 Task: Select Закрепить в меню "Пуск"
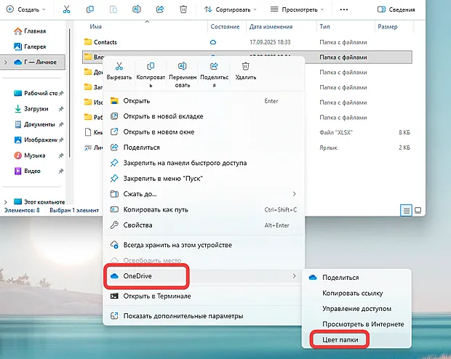[204, 179]
